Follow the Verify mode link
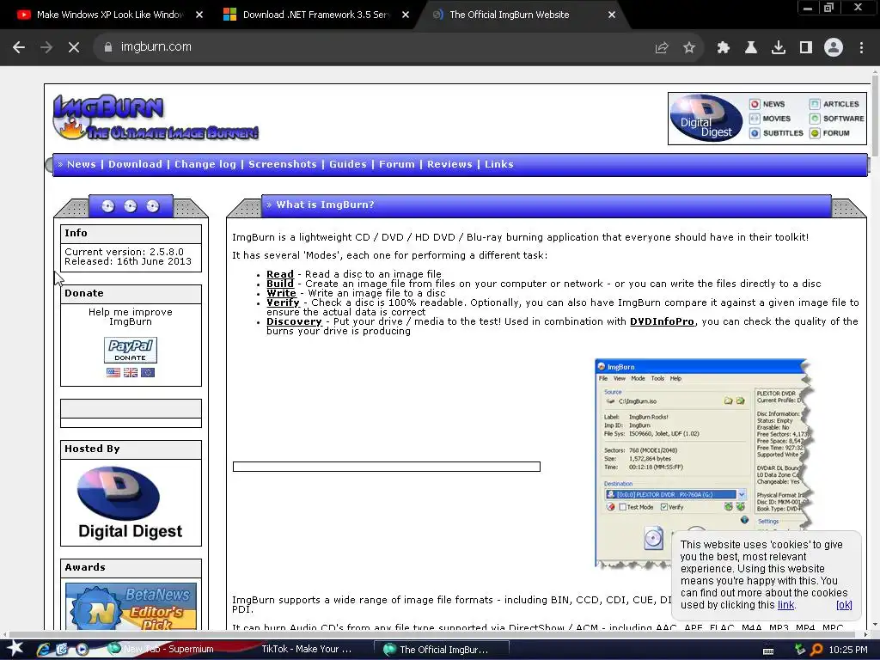 click(x=283, y=302)
